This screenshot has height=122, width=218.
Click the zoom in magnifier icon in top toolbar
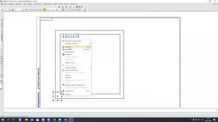click(x=59, y=7)
